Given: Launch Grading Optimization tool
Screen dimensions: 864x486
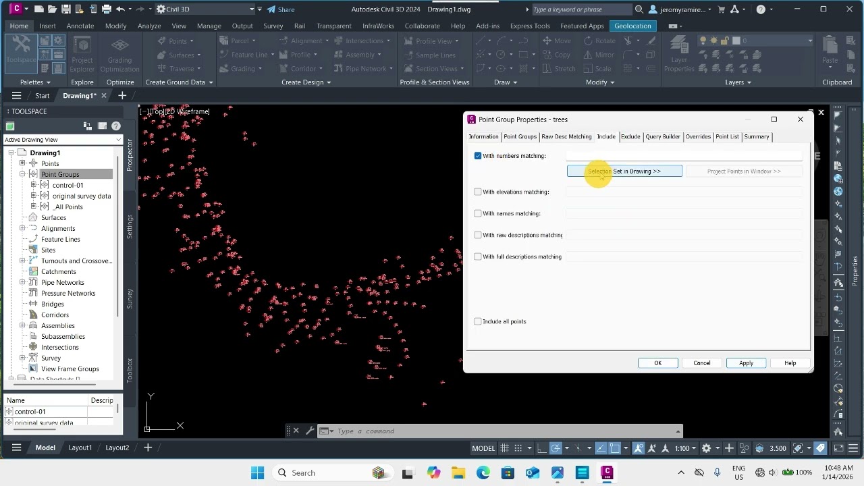Looking at the screenshot, I should 119,55.
